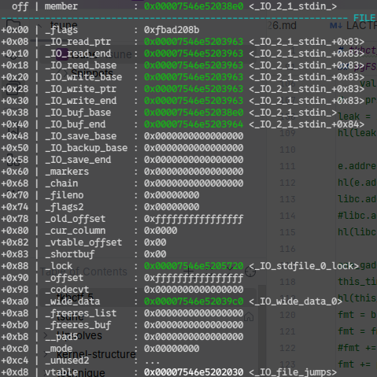
Task: Click the _vtable_offset field name
Action: tap(83, 242)
